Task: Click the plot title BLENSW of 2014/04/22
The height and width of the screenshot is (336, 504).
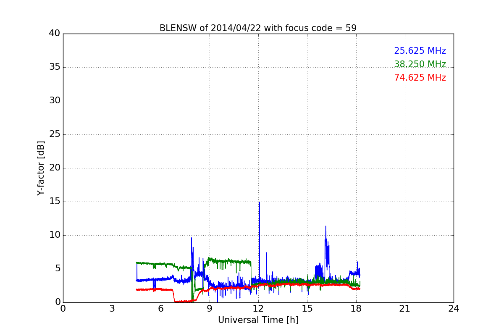Action: coord(258,28)
